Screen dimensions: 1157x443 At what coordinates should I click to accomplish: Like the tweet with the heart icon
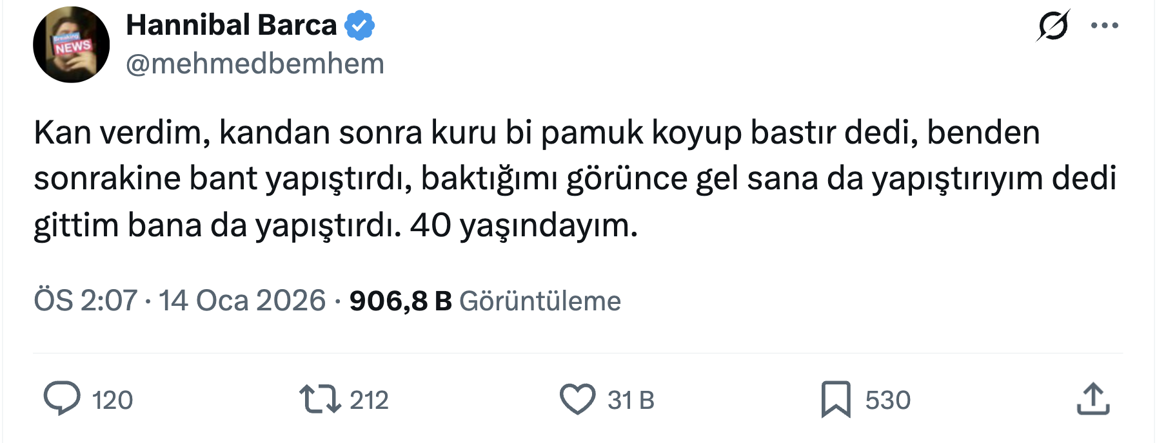coord(577,399)
